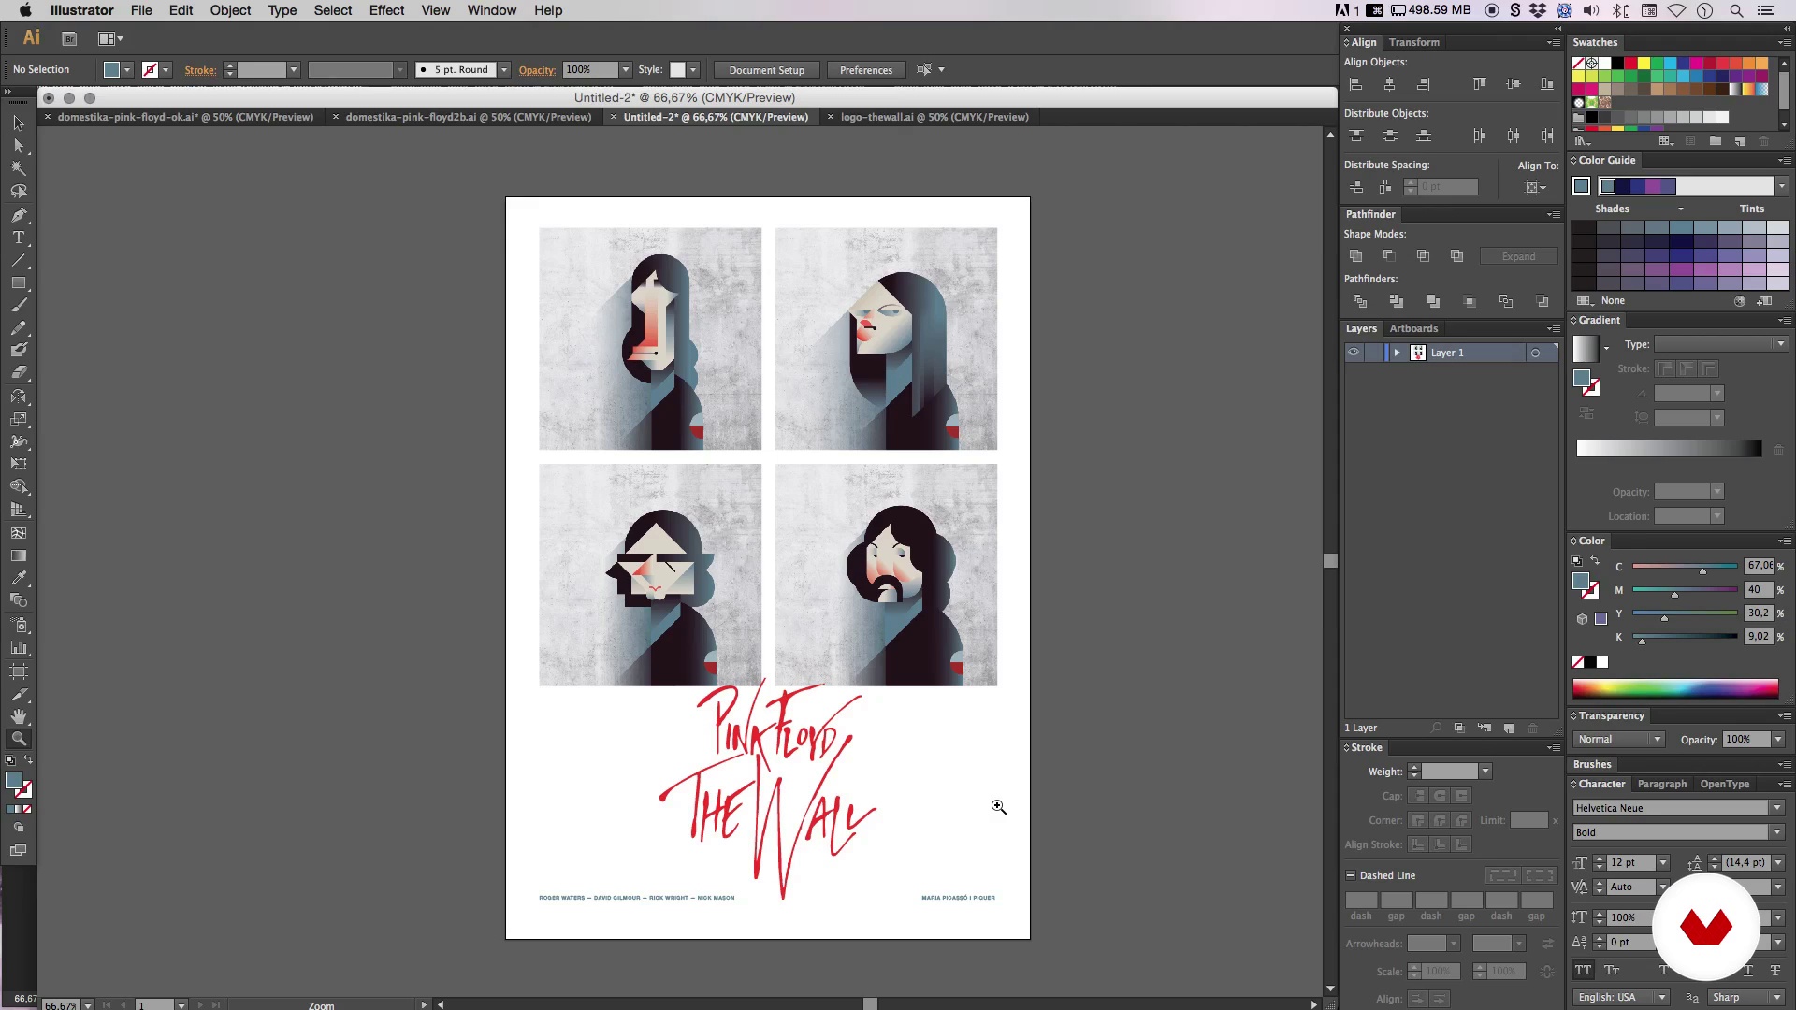Select the Gradient tool in toolbox
This screenshot has height=1010, width=1796.
click(18, 555)
